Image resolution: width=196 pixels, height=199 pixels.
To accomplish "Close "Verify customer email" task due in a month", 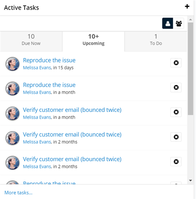I will pyautogui.click(x=176, y=112).
